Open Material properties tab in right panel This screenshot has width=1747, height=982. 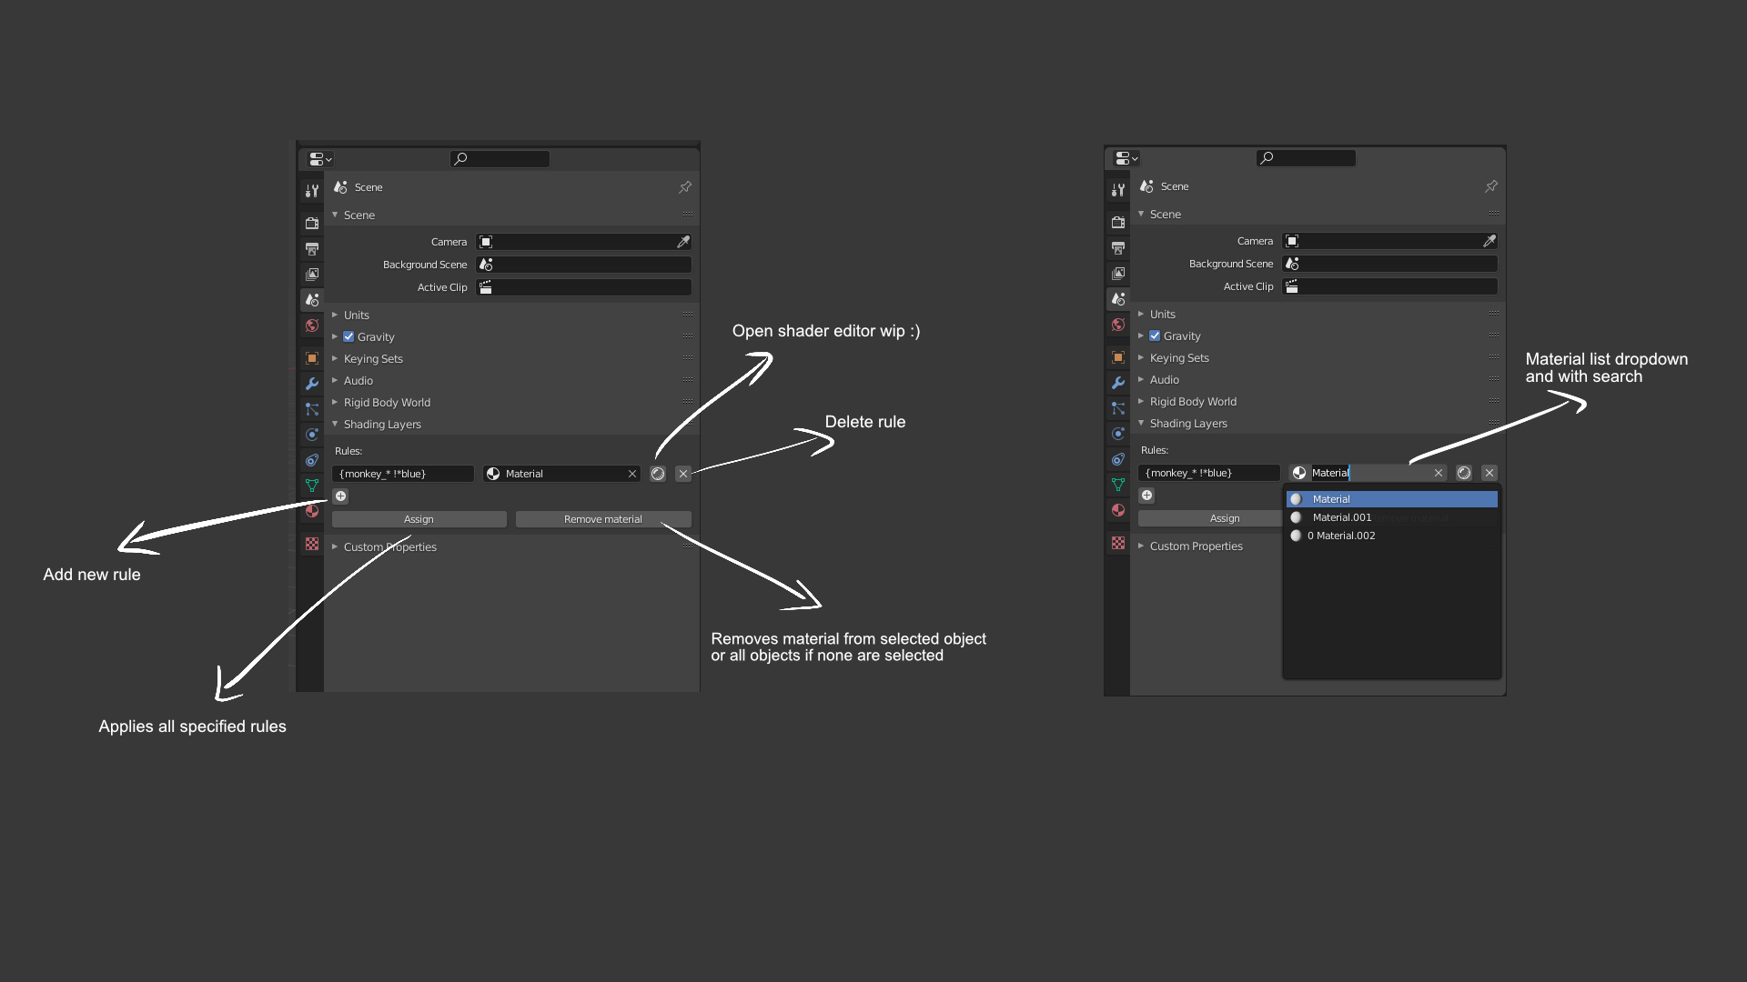coord(1118,510)
